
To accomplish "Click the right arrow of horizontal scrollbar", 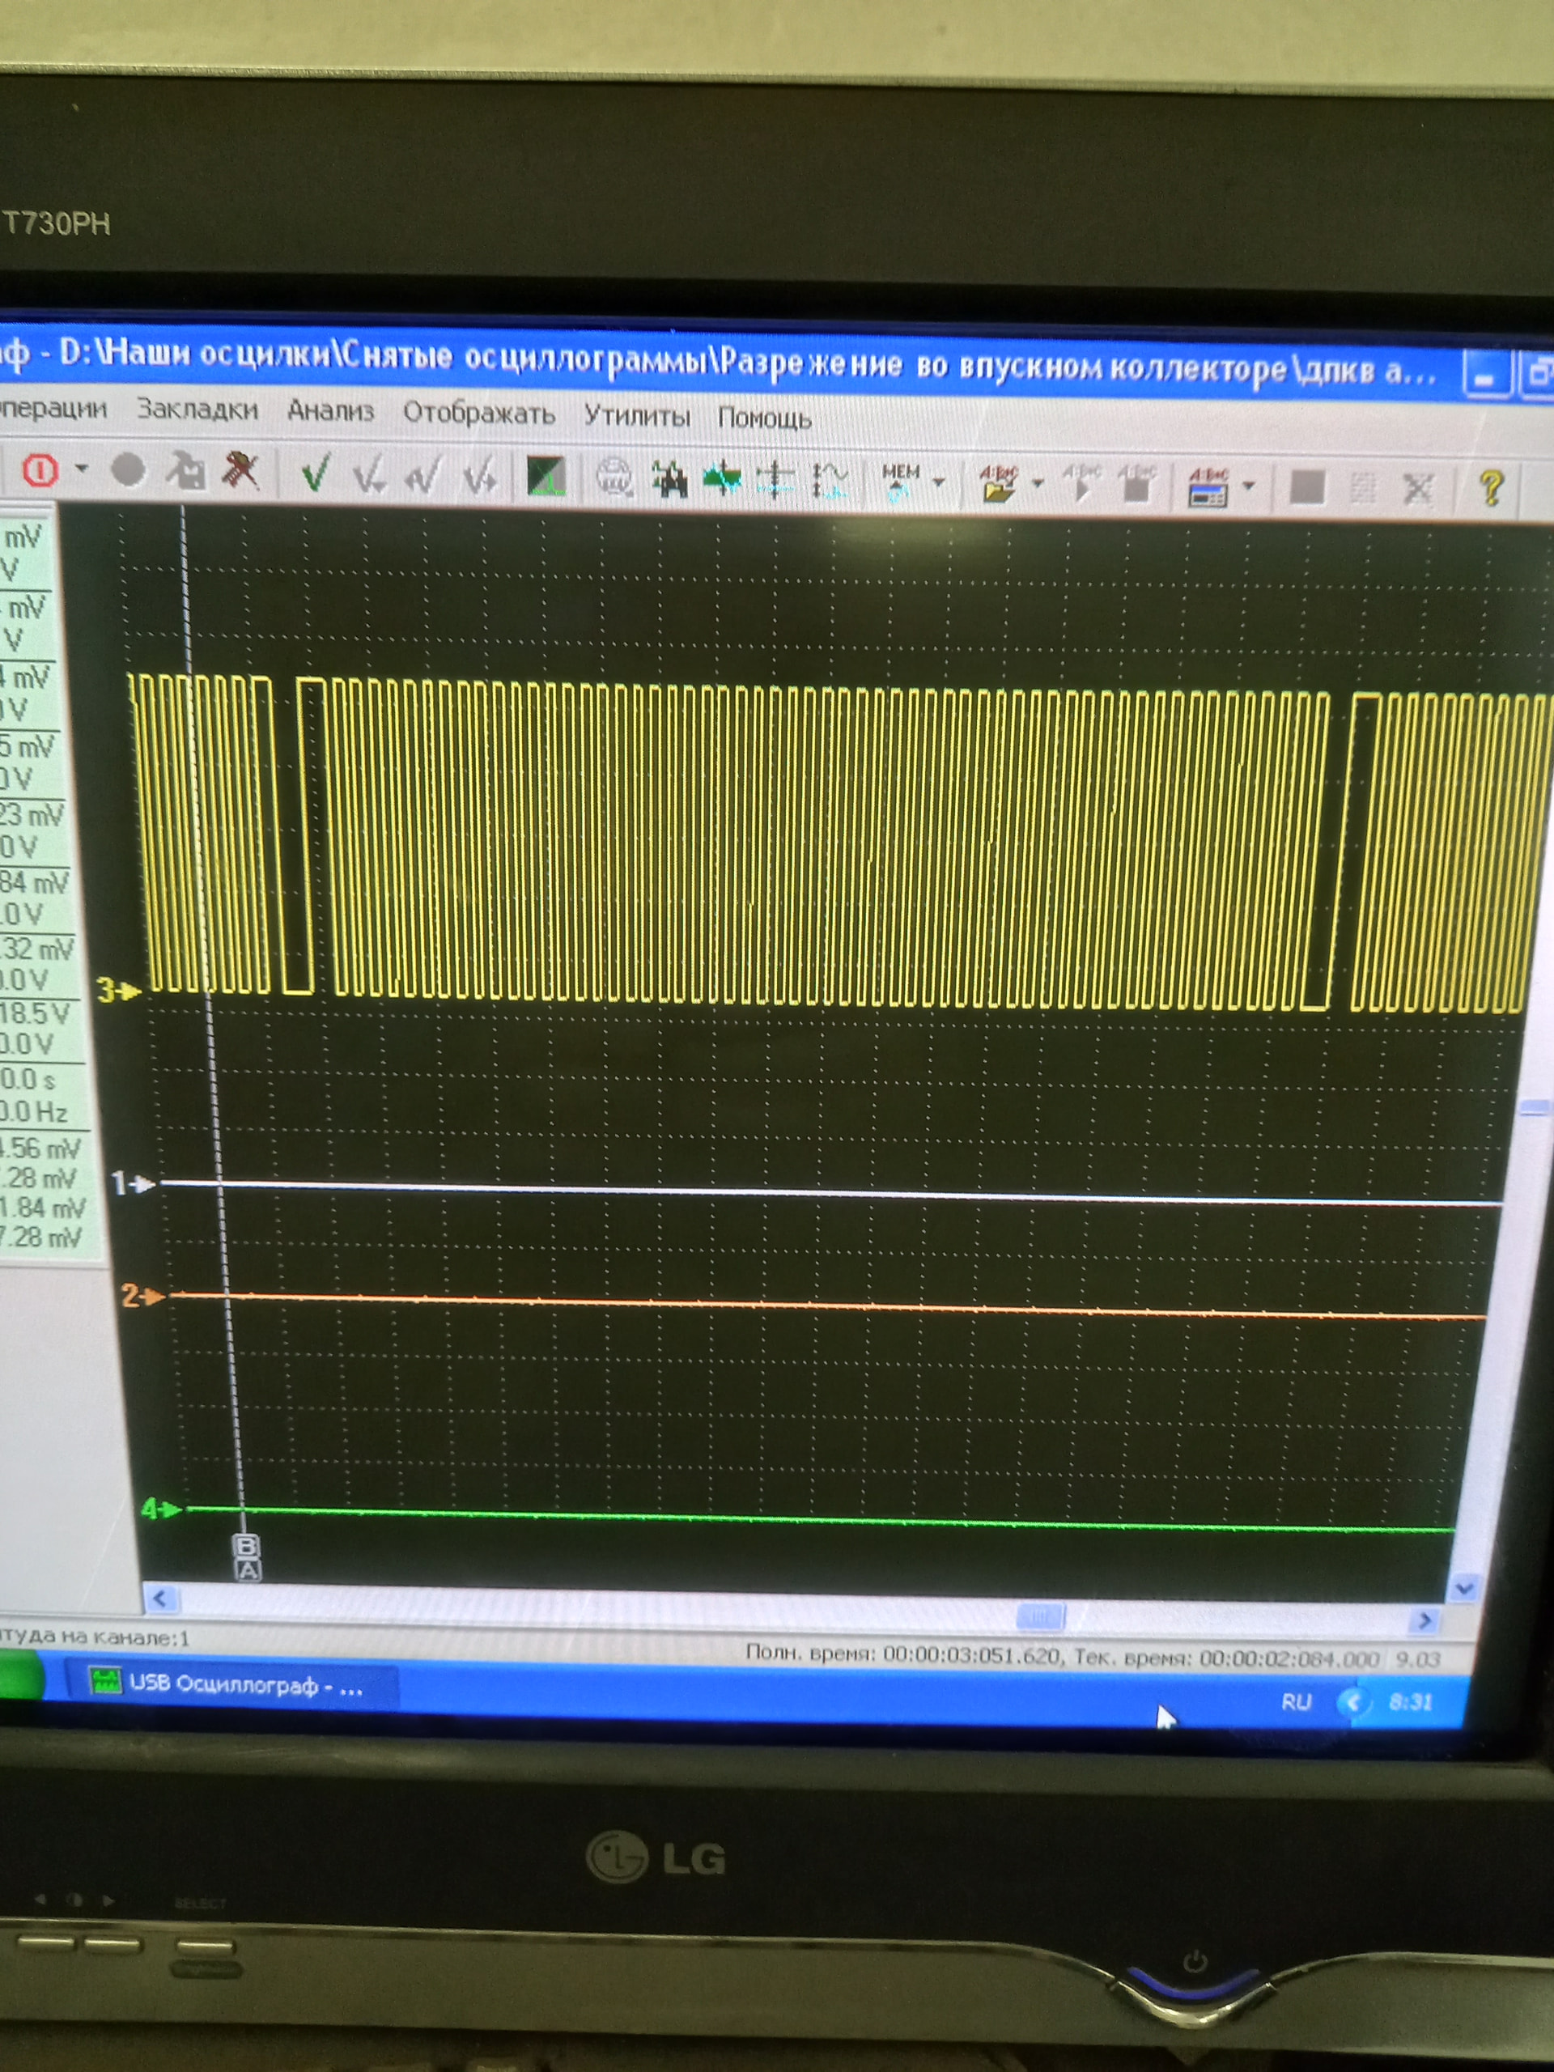I will 1425,1621.
